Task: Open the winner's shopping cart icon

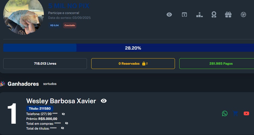Action: 236,113
